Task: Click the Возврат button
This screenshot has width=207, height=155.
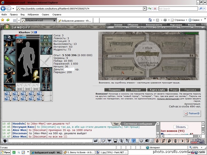Action: click(x=136, y=90)
